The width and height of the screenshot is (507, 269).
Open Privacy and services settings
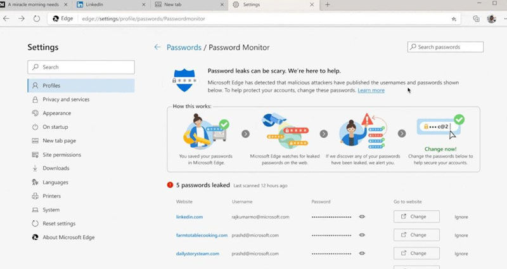pyautogui.click(x=65, y=99)
